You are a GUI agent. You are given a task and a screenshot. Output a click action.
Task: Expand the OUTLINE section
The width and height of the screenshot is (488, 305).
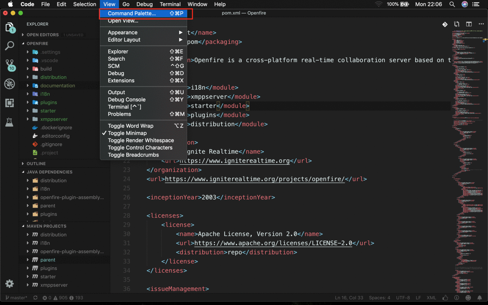pos(36,164)
